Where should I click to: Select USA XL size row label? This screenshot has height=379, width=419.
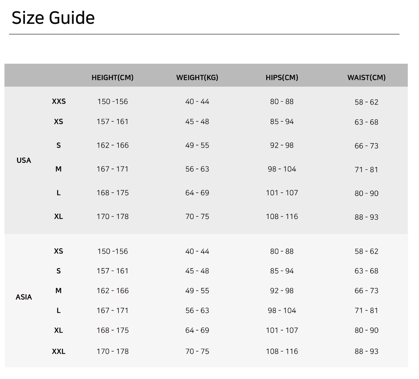pos(58,217)
